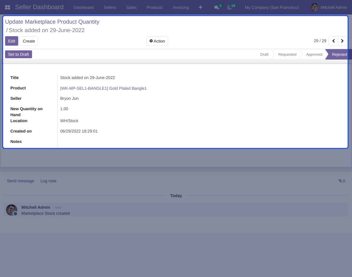
Task: Click the Edit button
Action: tap(12, 41)
